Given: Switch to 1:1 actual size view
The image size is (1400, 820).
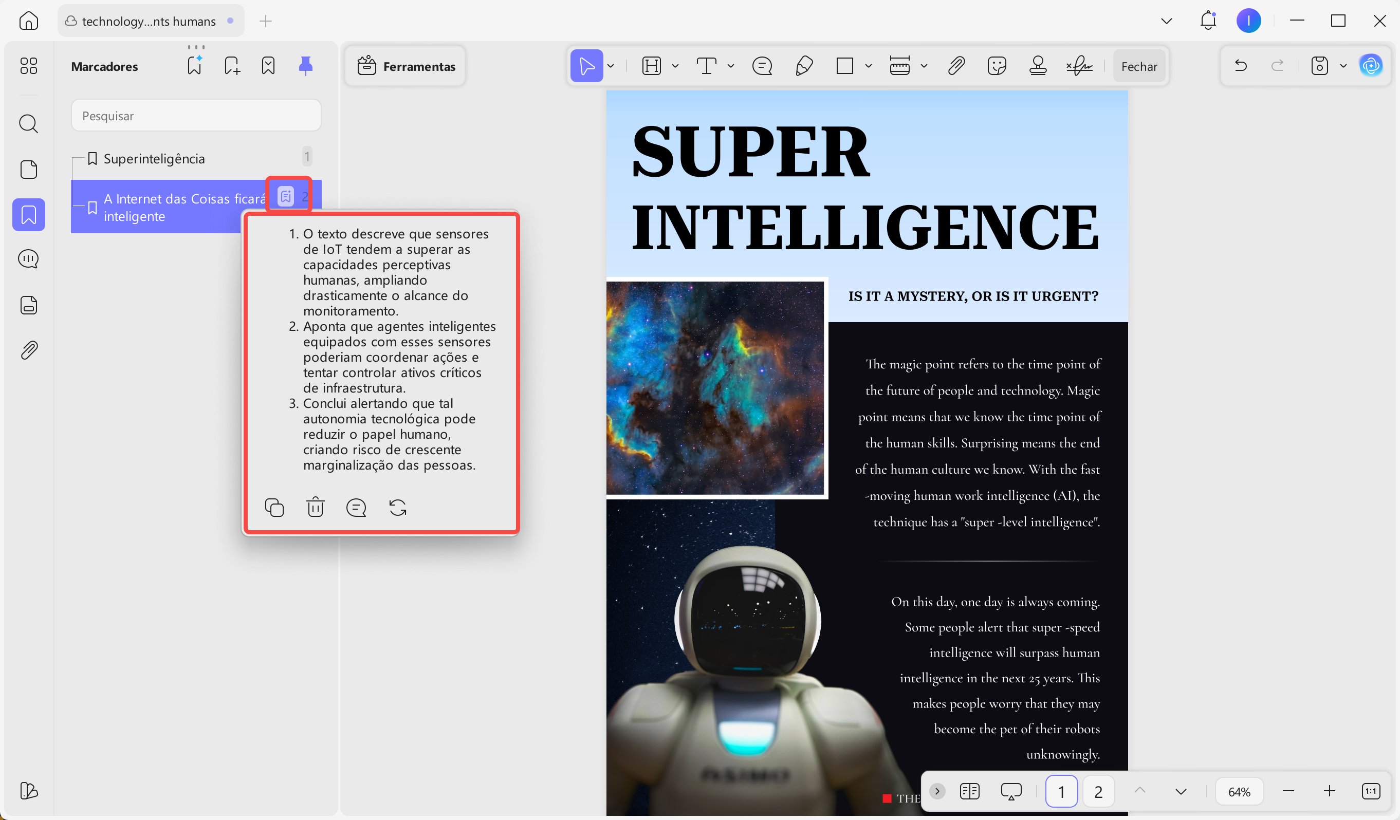Looking at the screenshot, I should (x=1371, y=791).
